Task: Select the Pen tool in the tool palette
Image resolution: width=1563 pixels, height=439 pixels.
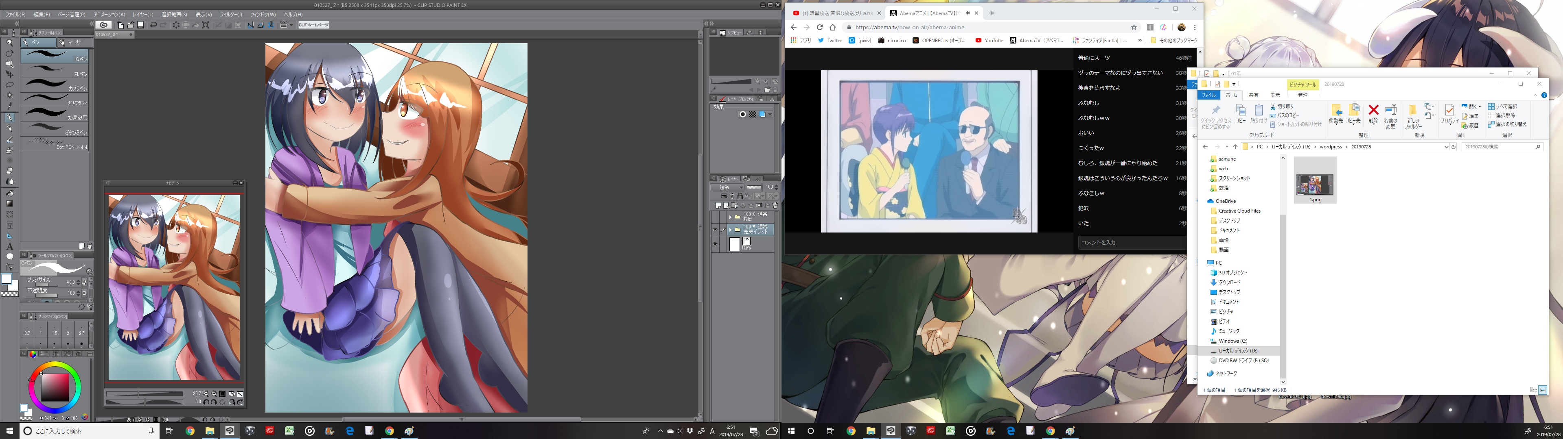Action: (x=10, y=118)
